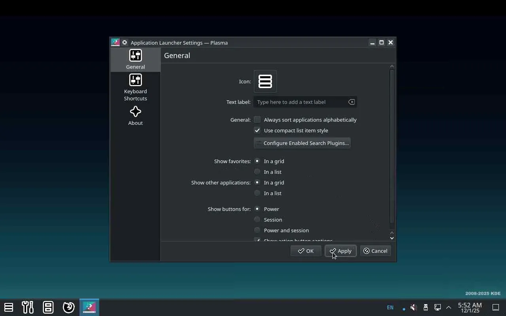Expand the hidden system tray icons arrow
Viewport: 506px width, 316px height.
(x=449, y=307)
